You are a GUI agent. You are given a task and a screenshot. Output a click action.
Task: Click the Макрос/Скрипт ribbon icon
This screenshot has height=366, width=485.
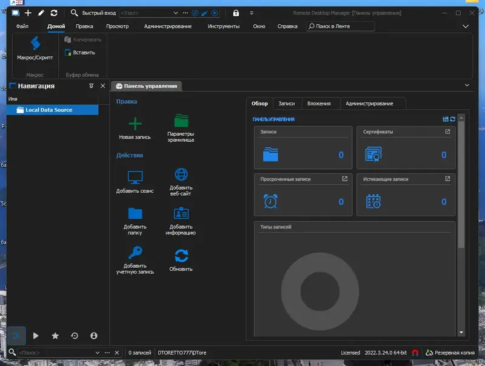click(35, 44)
